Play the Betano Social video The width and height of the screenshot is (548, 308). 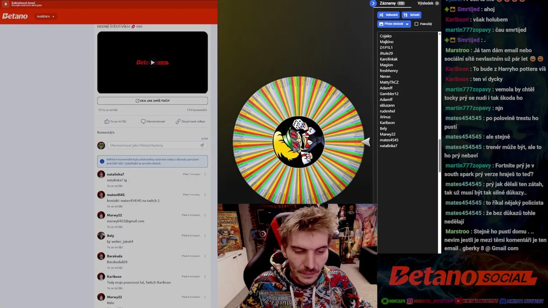pyautogui.click(x=152, y=62)
